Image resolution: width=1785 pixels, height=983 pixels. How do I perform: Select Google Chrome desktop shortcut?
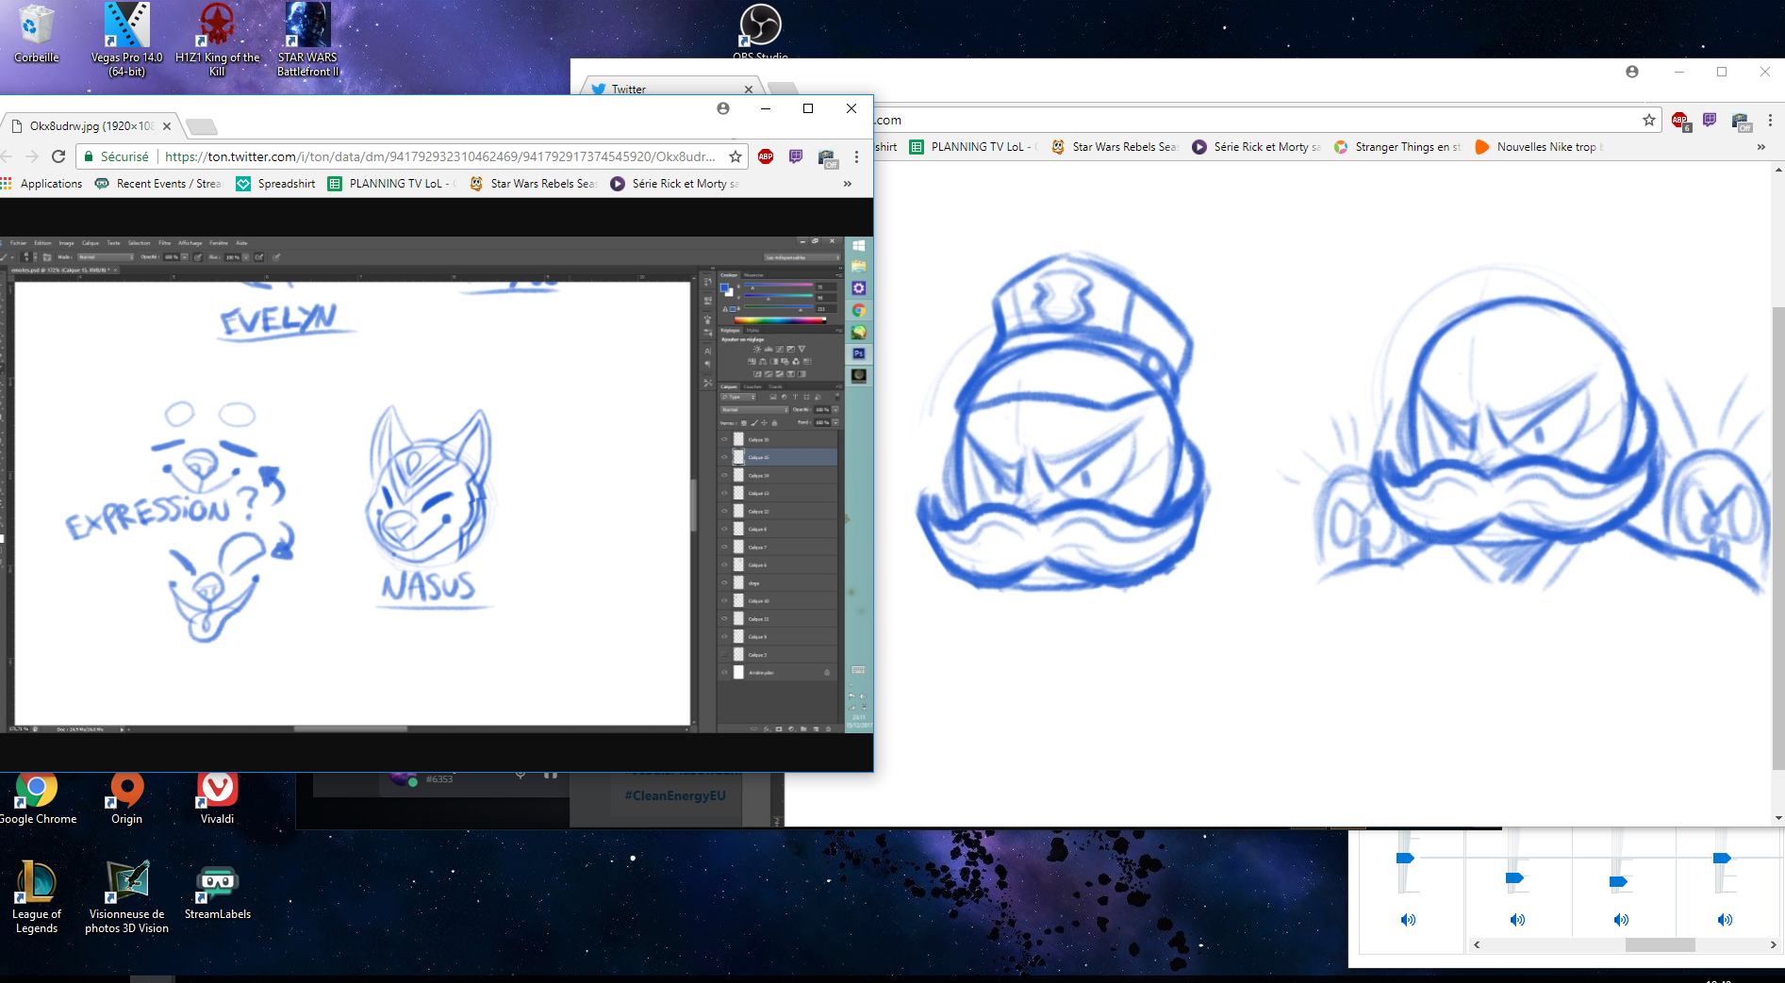(x=37, y=799)
